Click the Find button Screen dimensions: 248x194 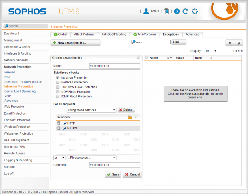pyautogui.click(x=179, y=42)
